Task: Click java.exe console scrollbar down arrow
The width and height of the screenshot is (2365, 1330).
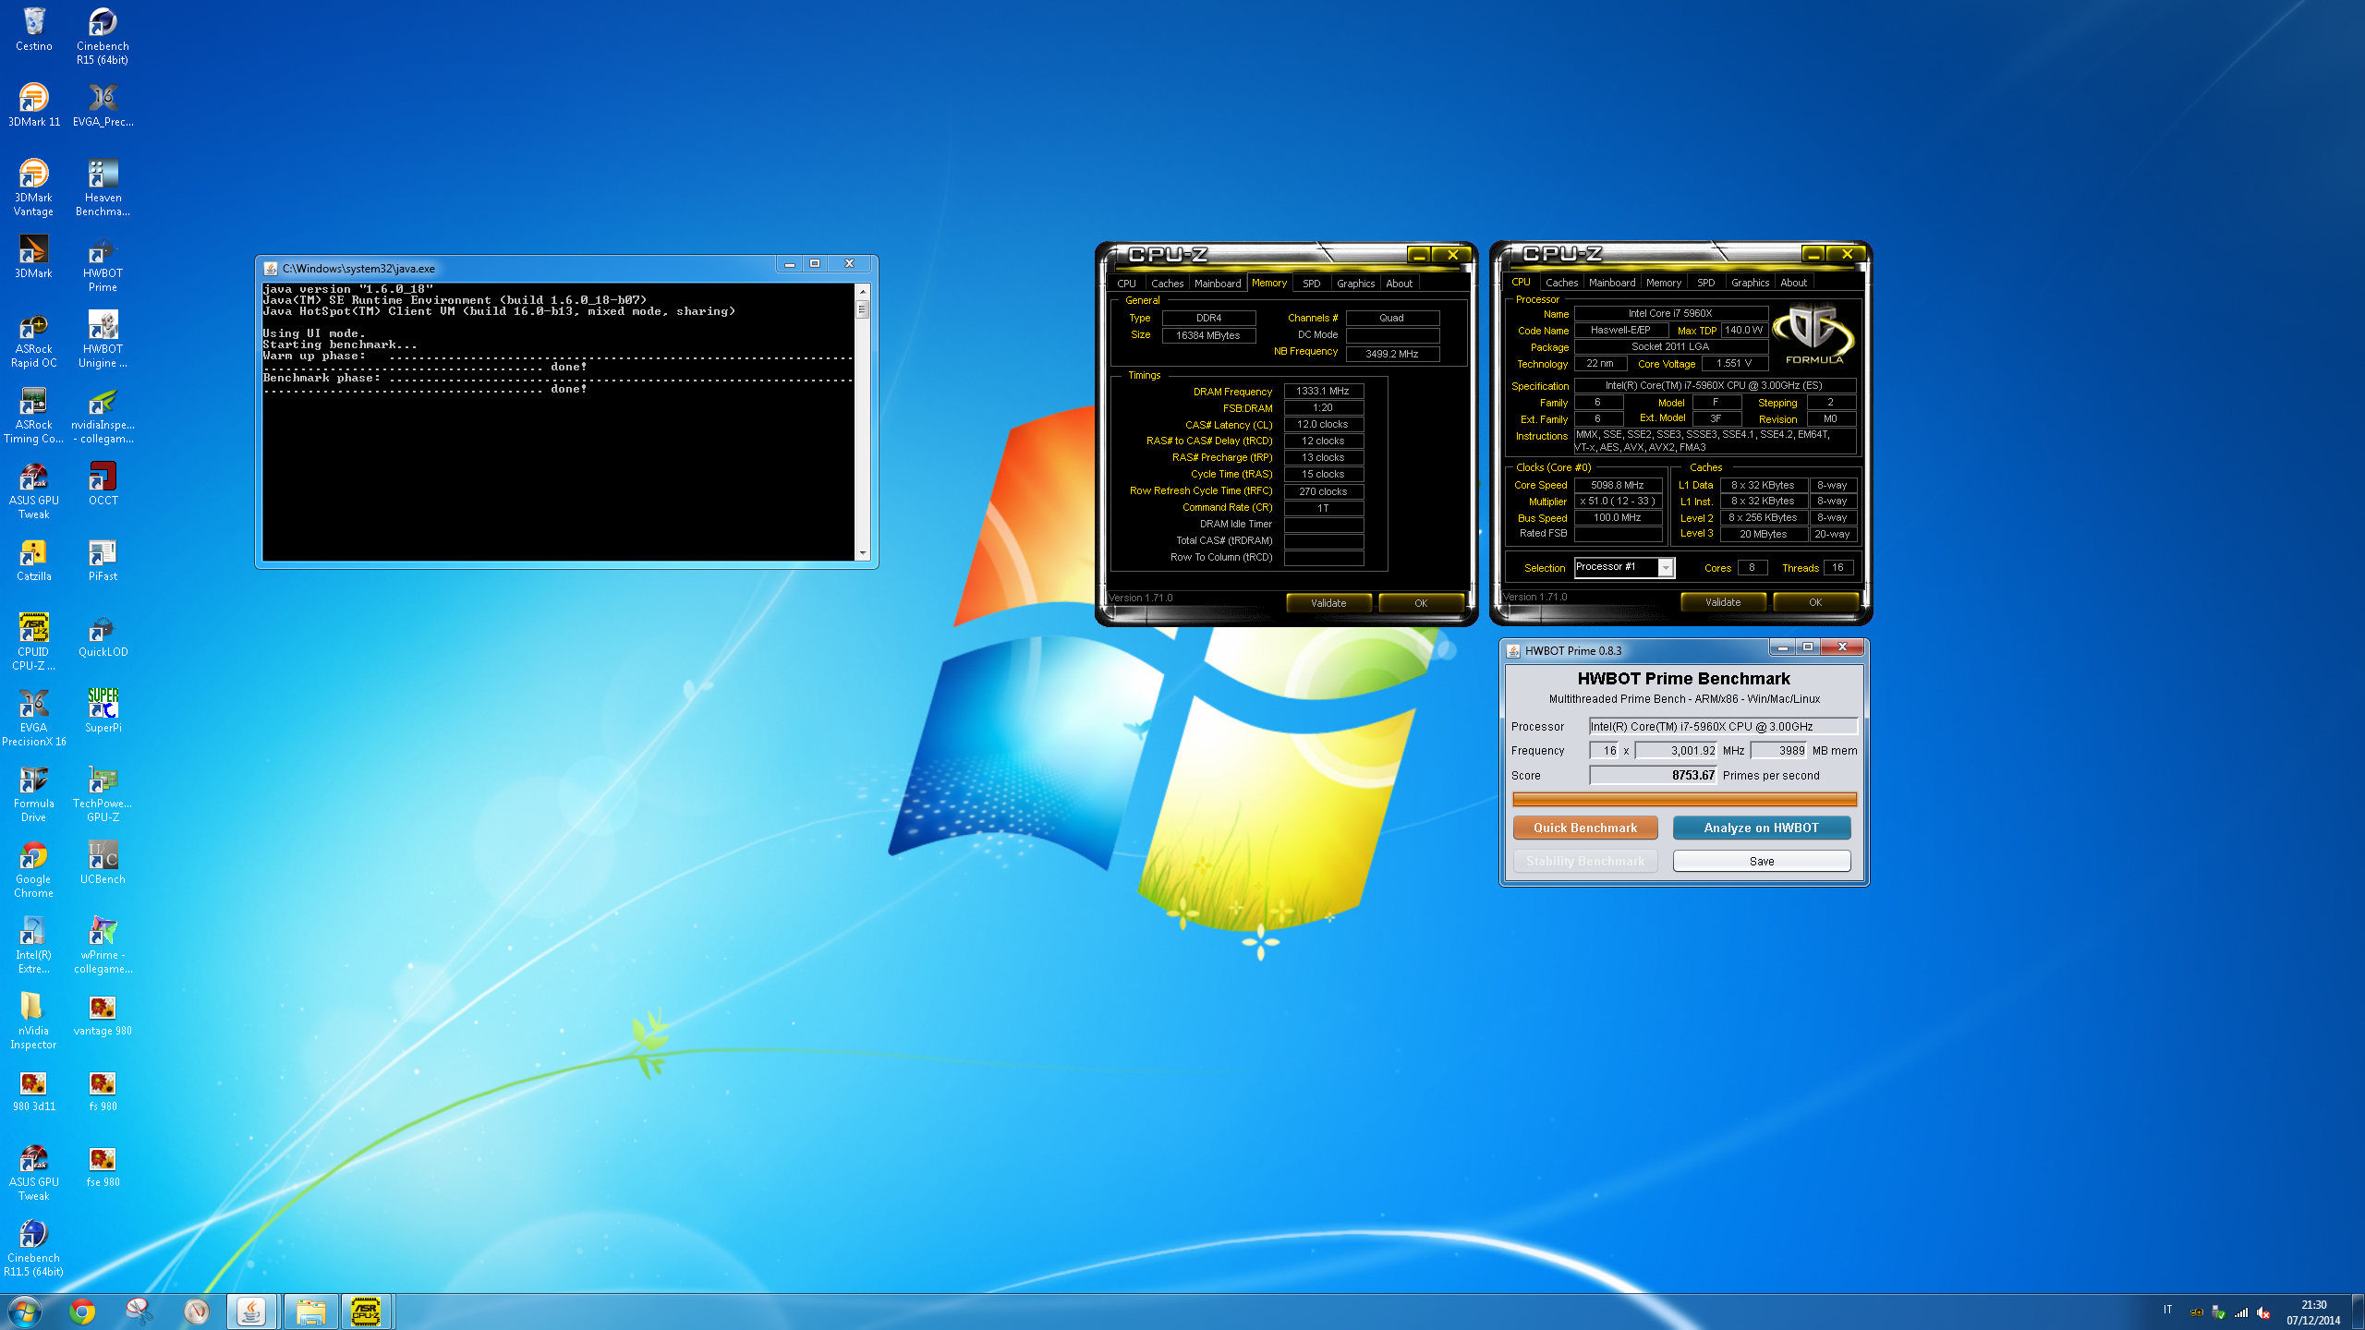Action: click(x=863, y=553)
